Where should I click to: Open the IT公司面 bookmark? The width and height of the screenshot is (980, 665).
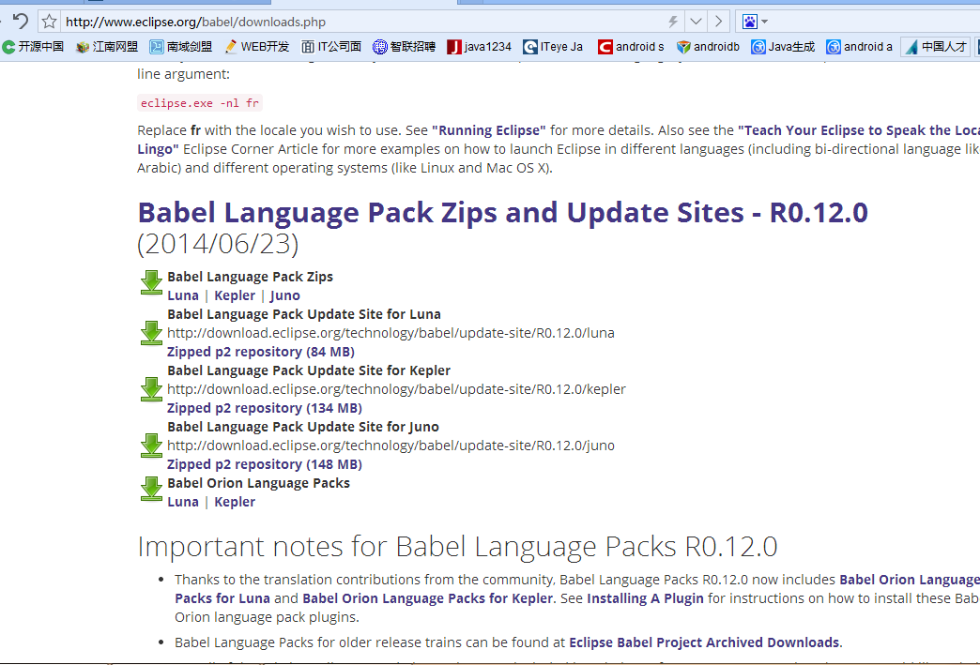click(x=331, y=47)
